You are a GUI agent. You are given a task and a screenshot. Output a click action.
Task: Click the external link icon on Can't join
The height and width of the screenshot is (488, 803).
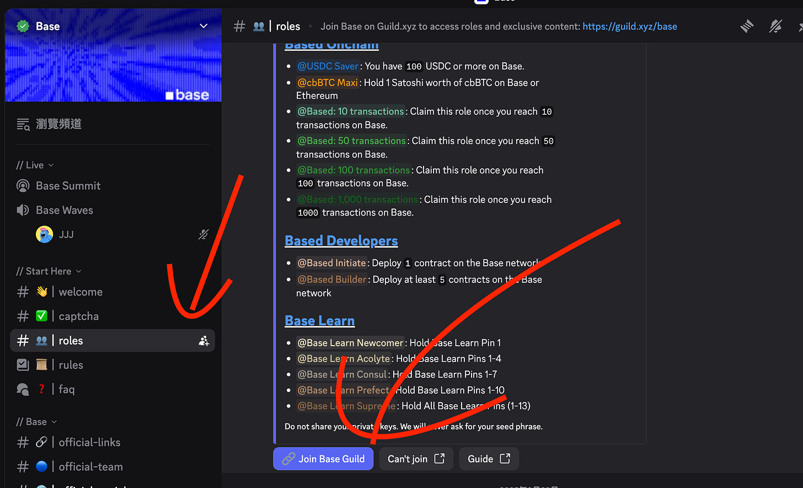(x=440, y=458)
